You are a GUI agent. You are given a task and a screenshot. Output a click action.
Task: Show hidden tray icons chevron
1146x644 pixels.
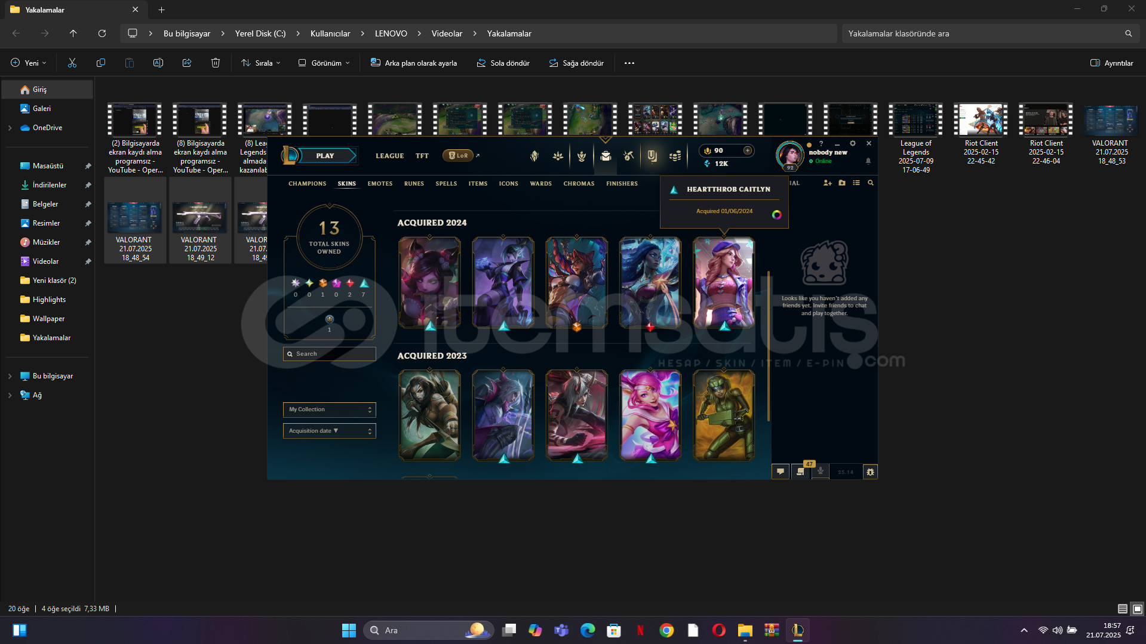point(1024,630)
